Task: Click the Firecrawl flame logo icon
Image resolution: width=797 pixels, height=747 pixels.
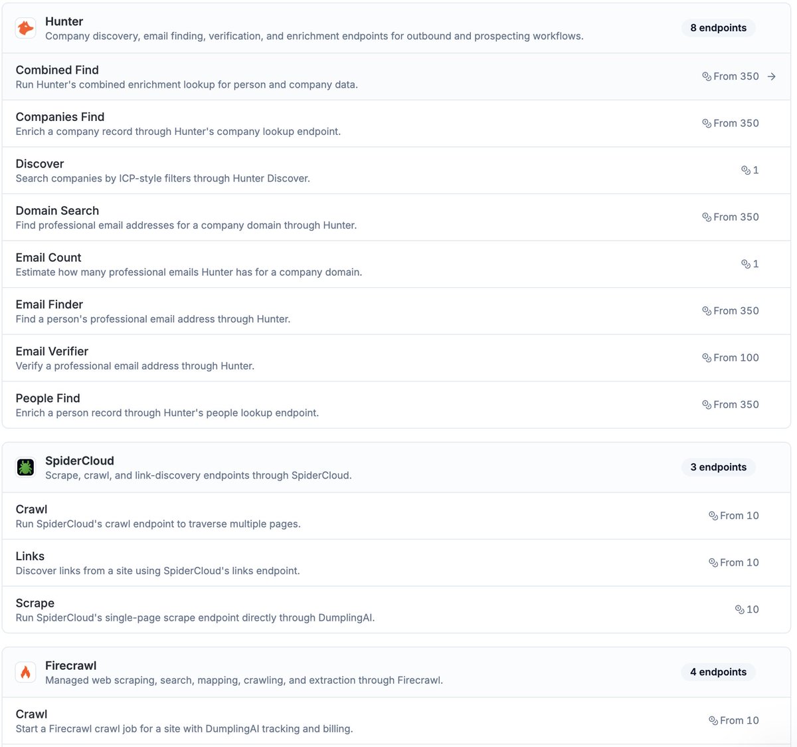Action: coord(25,672)
